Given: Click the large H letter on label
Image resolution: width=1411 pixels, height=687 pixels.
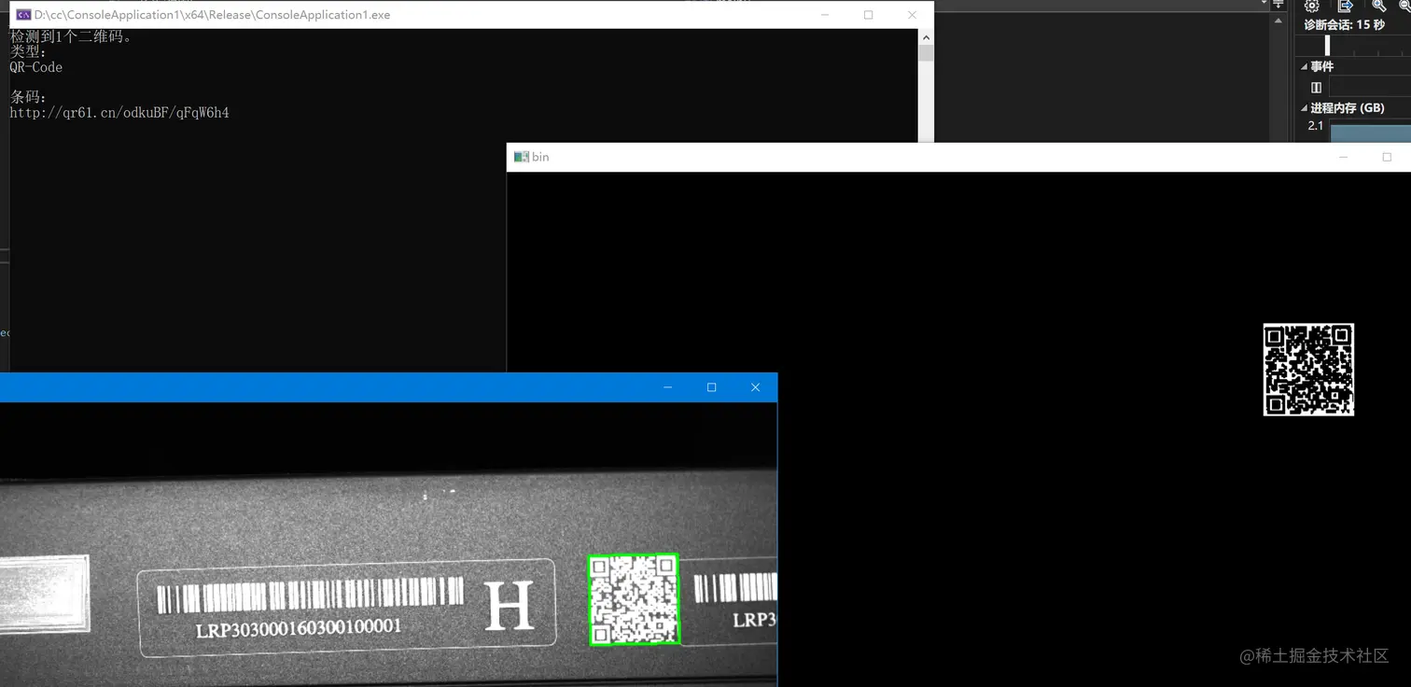Looking at the screenshot, I should (510, 605).
